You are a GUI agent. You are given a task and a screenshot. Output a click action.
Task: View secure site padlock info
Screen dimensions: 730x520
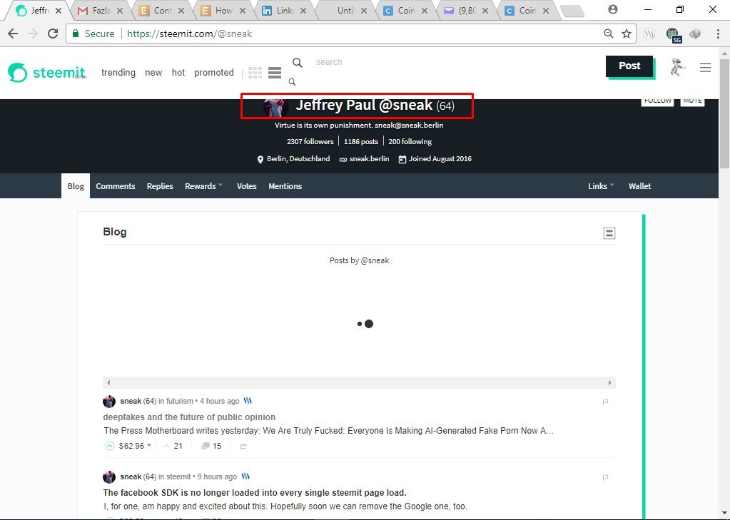coord(76,34)
